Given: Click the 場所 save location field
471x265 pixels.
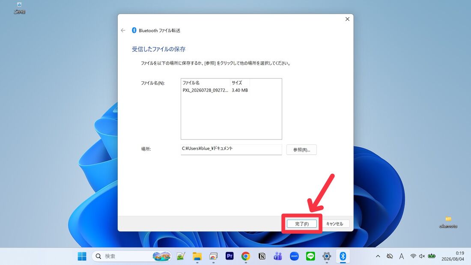Looking at the screenshot, I should tap(231, 149).
